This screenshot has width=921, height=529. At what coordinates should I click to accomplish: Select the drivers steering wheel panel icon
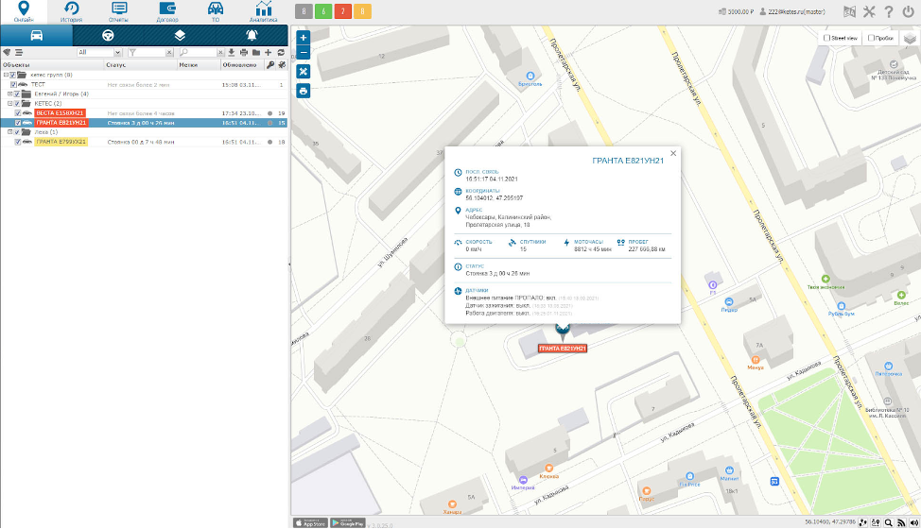(x=108, y=35)
